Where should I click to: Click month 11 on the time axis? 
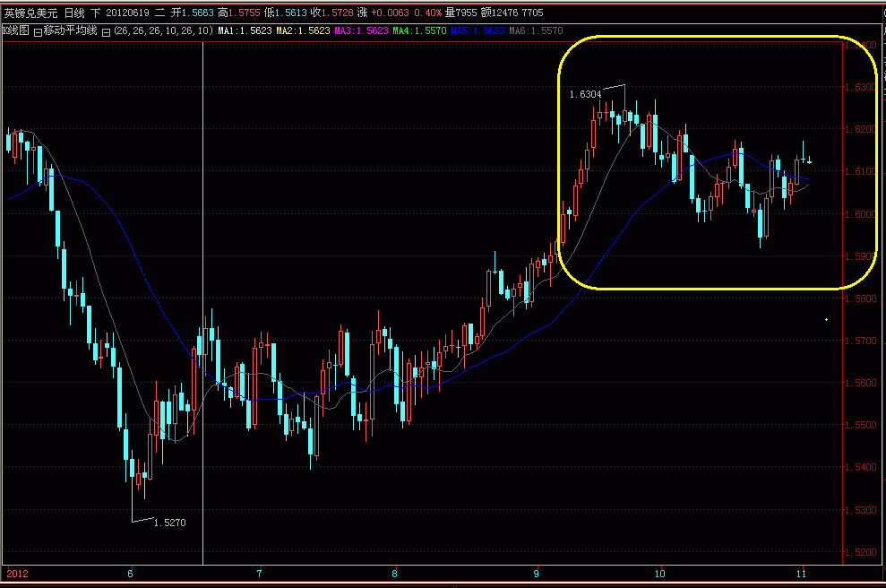pos(801,574)
